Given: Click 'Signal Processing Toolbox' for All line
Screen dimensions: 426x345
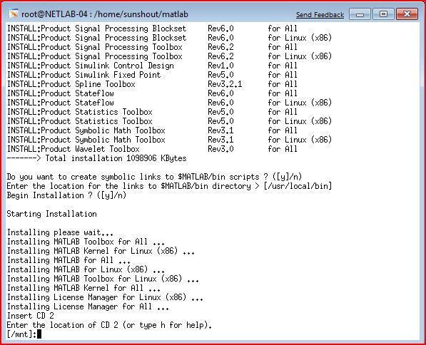Looking at the screenshot, I should pos(152,47).
